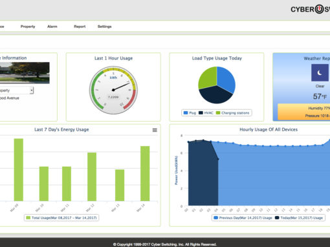
Task: Click the dark HVAC pie slice
Action: (215, 95)
